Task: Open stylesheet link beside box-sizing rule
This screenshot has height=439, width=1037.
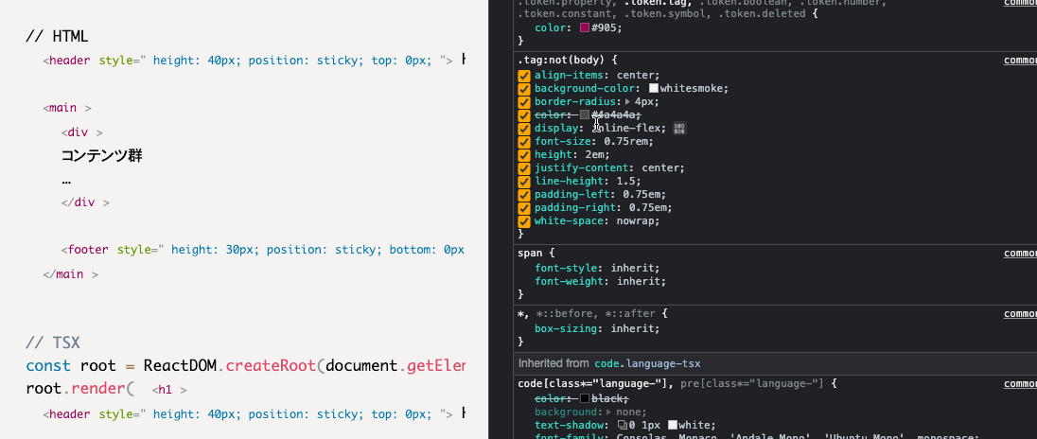Action: pos(1020,313)
